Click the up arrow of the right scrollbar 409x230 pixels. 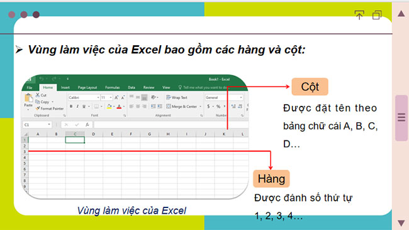(x=401, y=14)
